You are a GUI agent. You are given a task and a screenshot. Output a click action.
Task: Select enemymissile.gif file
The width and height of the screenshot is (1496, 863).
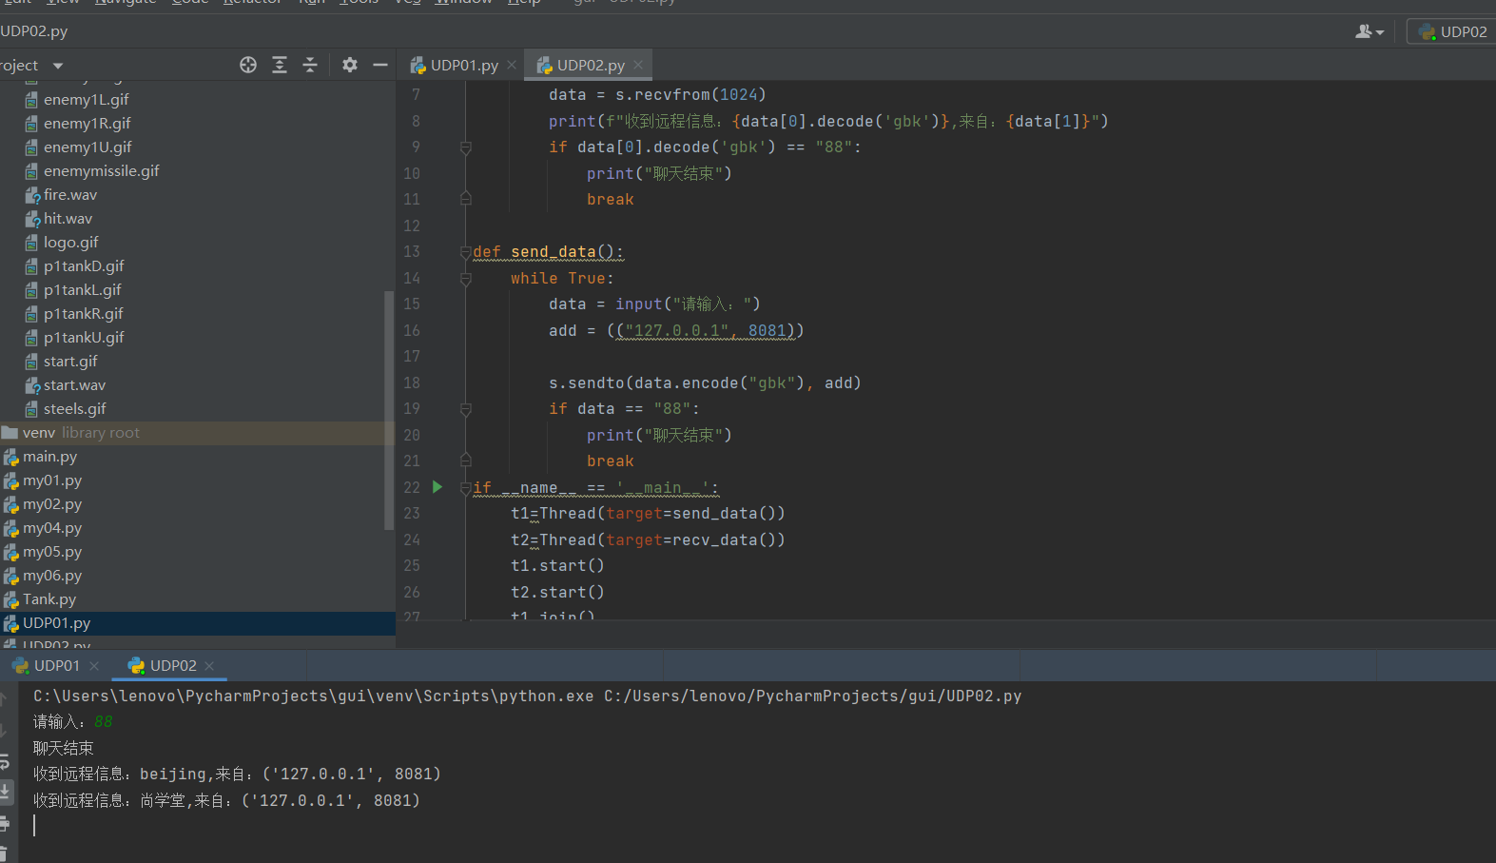101,171
